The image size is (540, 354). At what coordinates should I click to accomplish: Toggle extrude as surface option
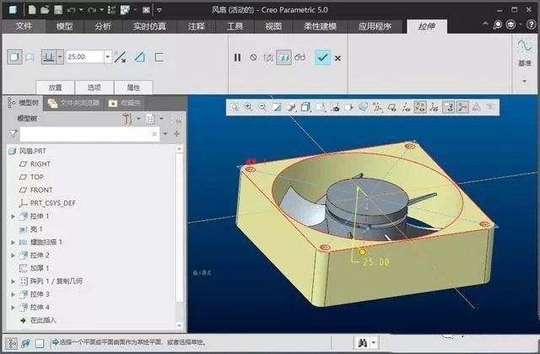click(30, 57)
